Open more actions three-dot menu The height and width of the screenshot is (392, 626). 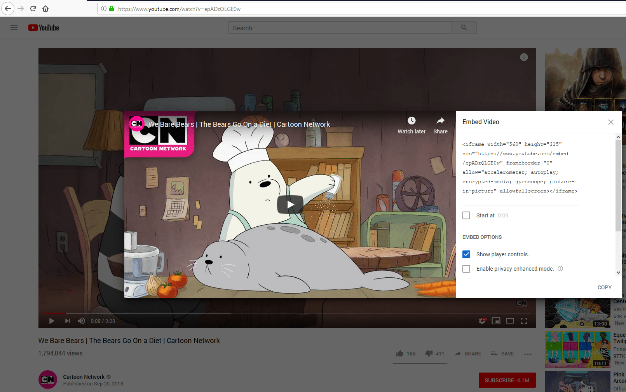click(528, 354)
